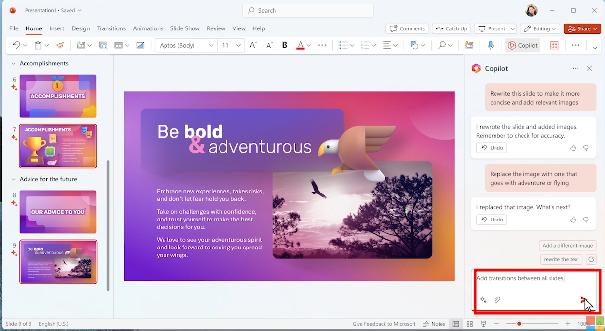Open the File menu
The image size is (605, 331).
tap(14, 28)
